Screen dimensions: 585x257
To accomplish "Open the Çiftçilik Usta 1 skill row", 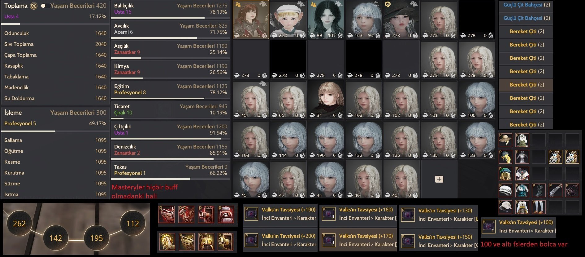I will (171, 131).
